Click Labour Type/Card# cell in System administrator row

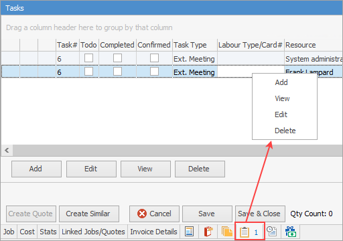(x=251, y=59)
